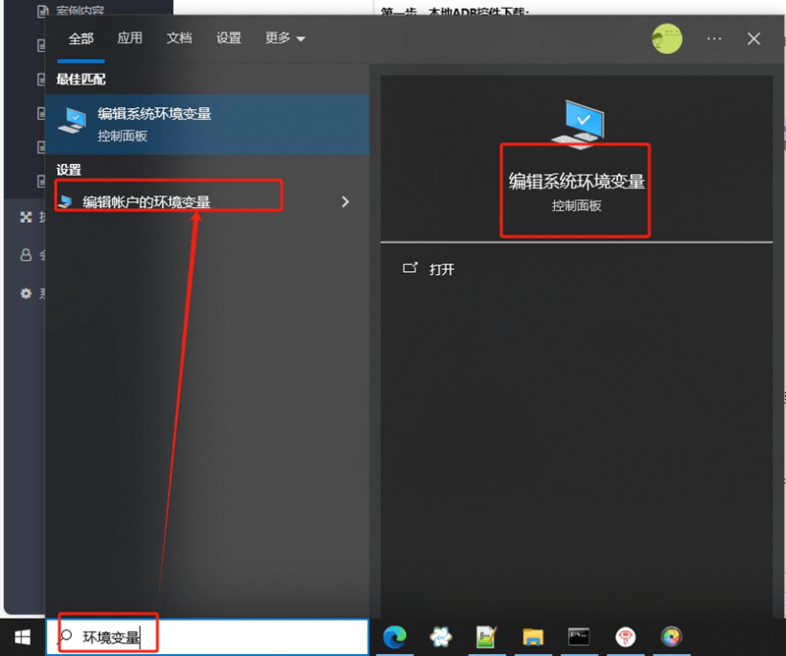Open the green notepad editor on taskbar
786x656 pixels.
486,637
